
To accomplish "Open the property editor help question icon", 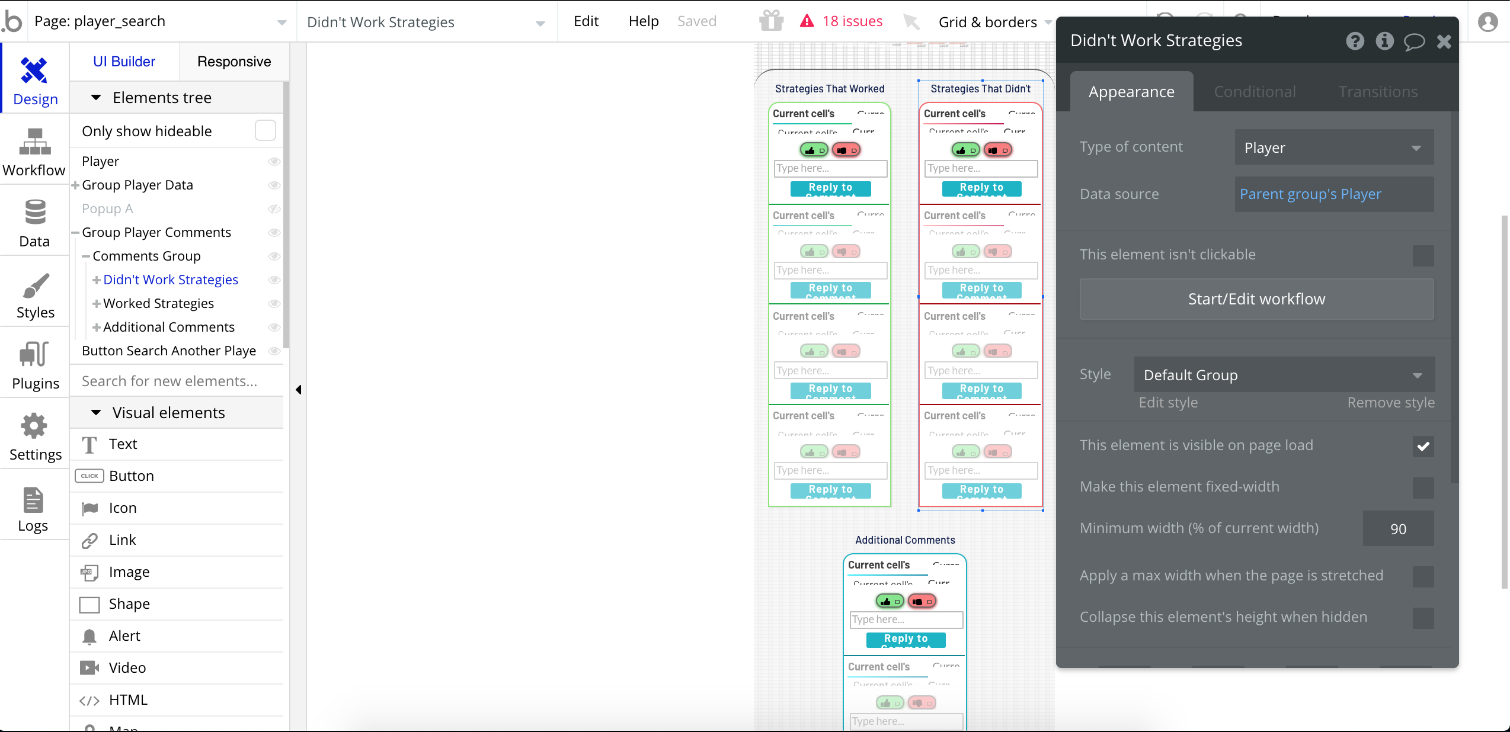I will (x=1355, y=41).
